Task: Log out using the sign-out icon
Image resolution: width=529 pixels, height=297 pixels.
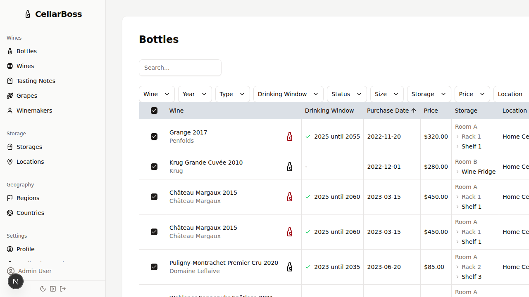Action: (x=63, y=289)
